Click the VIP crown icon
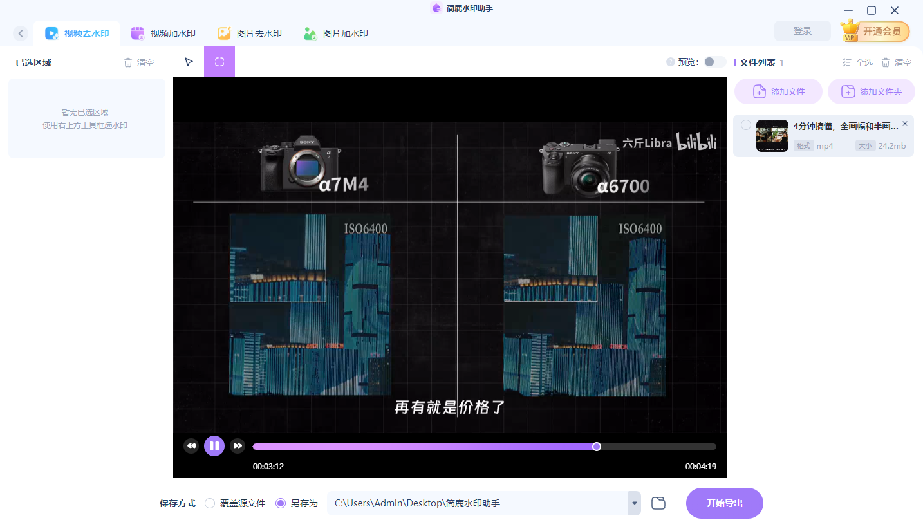The height and width of the screenshot is (529, 923). point(851,30)
